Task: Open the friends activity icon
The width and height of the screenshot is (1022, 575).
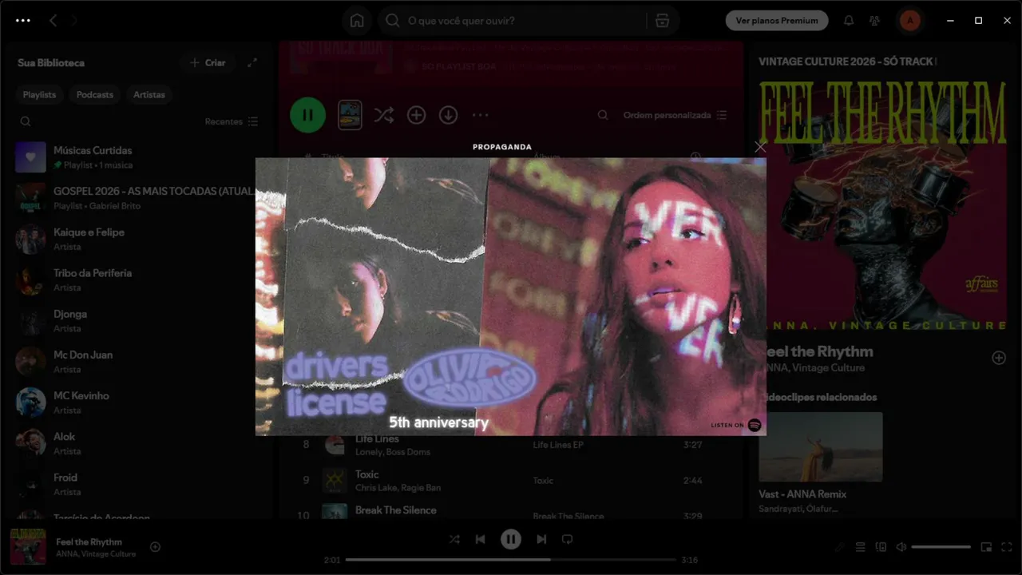Action: [874, 21]
